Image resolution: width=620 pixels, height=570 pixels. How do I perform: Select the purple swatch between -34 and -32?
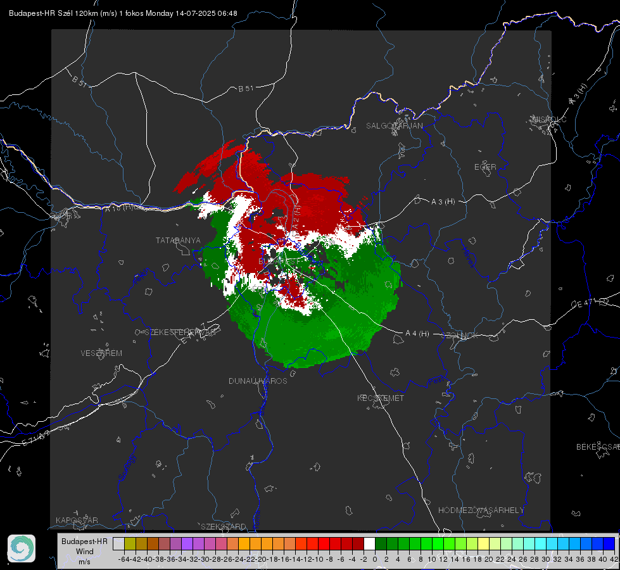point(187,544)
